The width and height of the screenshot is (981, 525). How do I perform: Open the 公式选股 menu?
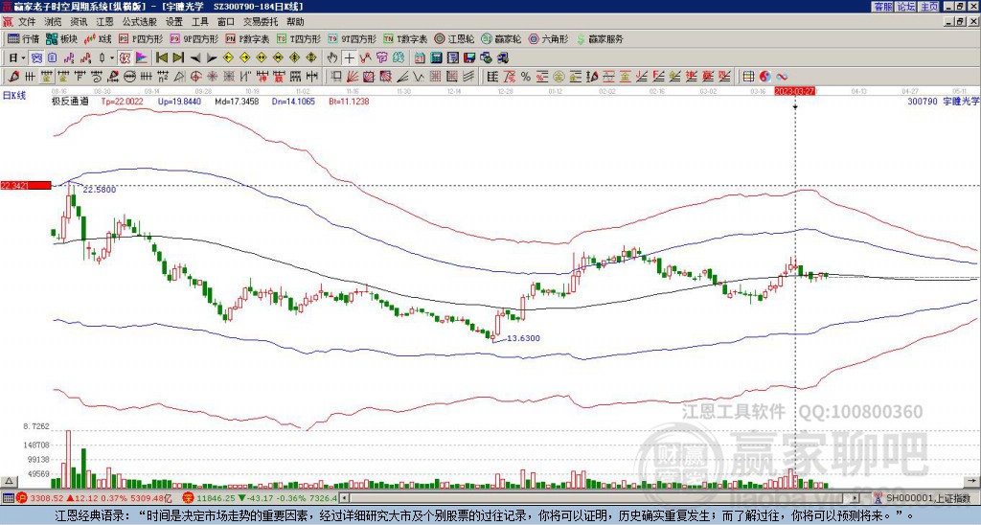coord(140,22)
